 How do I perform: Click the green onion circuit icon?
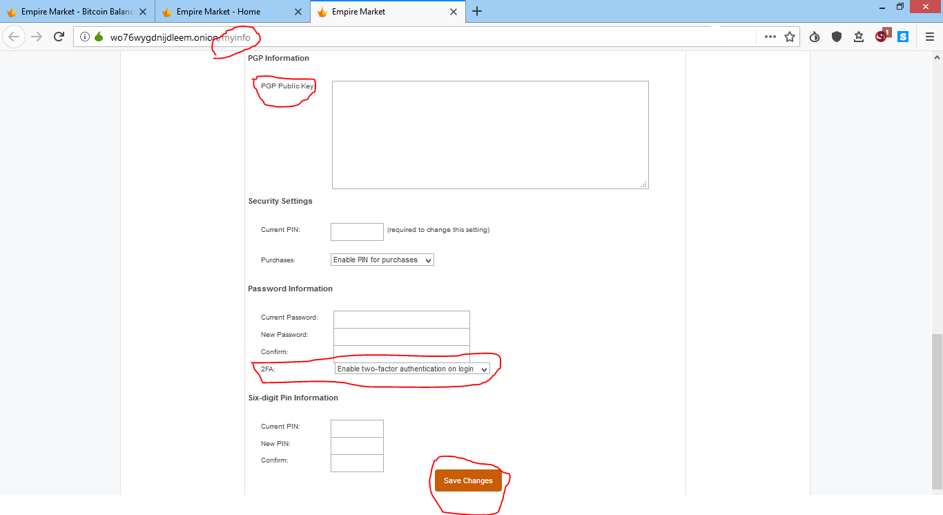click(99, 37)
